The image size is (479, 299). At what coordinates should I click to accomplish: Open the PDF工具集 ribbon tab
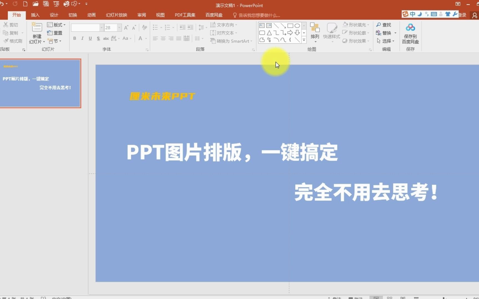185,15
